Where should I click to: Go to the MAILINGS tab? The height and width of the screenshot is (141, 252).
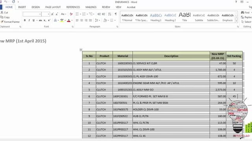tap(91, 7)
